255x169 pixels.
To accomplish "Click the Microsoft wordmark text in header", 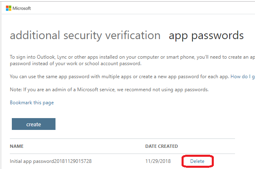I will pyautogui.click(x=22, y=8).
